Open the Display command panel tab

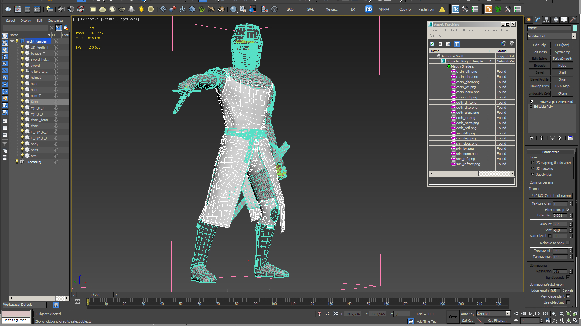pyautogui.click(x=564, y=20)
